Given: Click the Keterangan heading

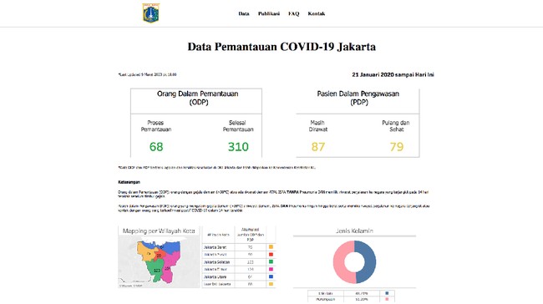Looking at the screenshot, I should tap(129, 182).
